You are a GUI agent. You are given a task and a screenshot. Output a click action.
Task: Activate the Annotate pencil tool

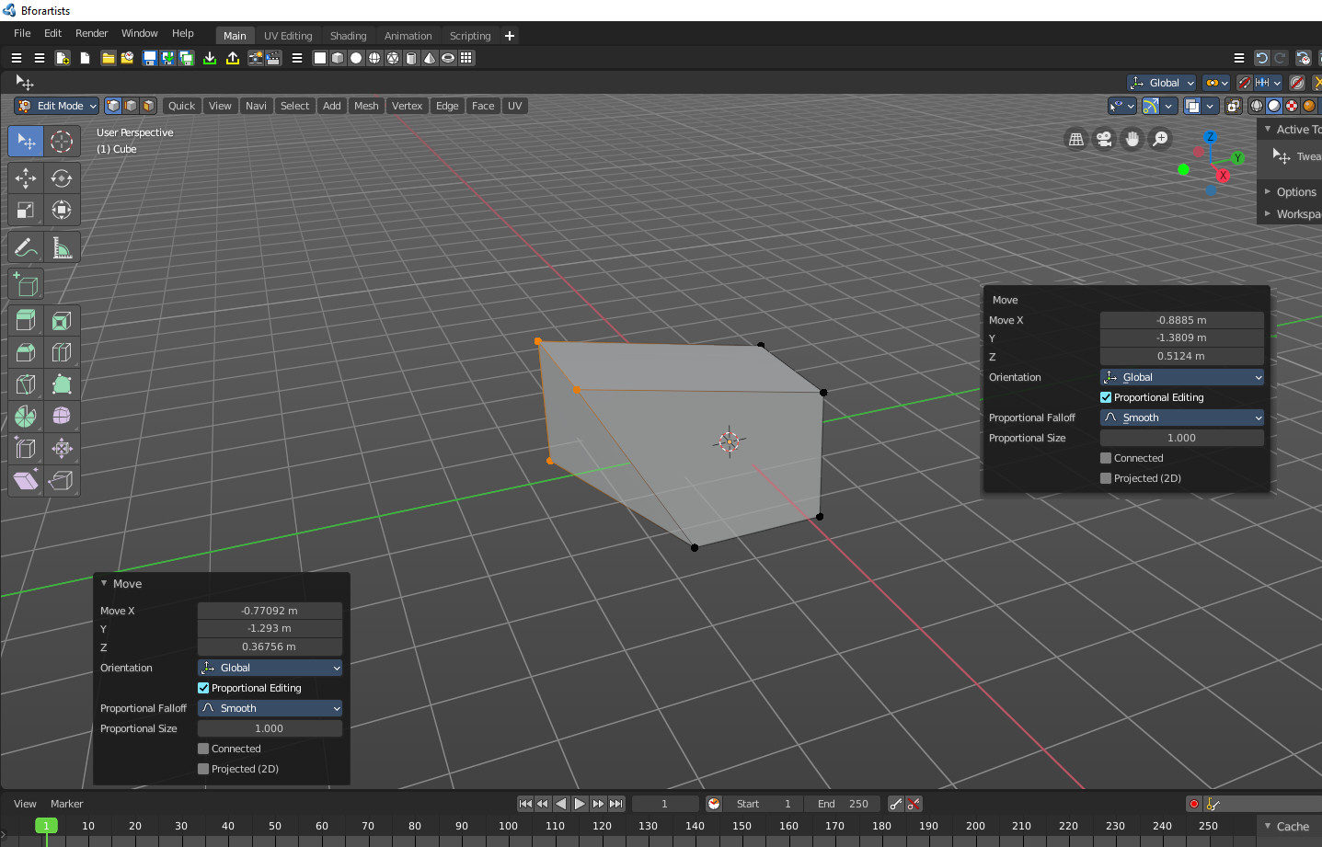[x=26, y=248]
